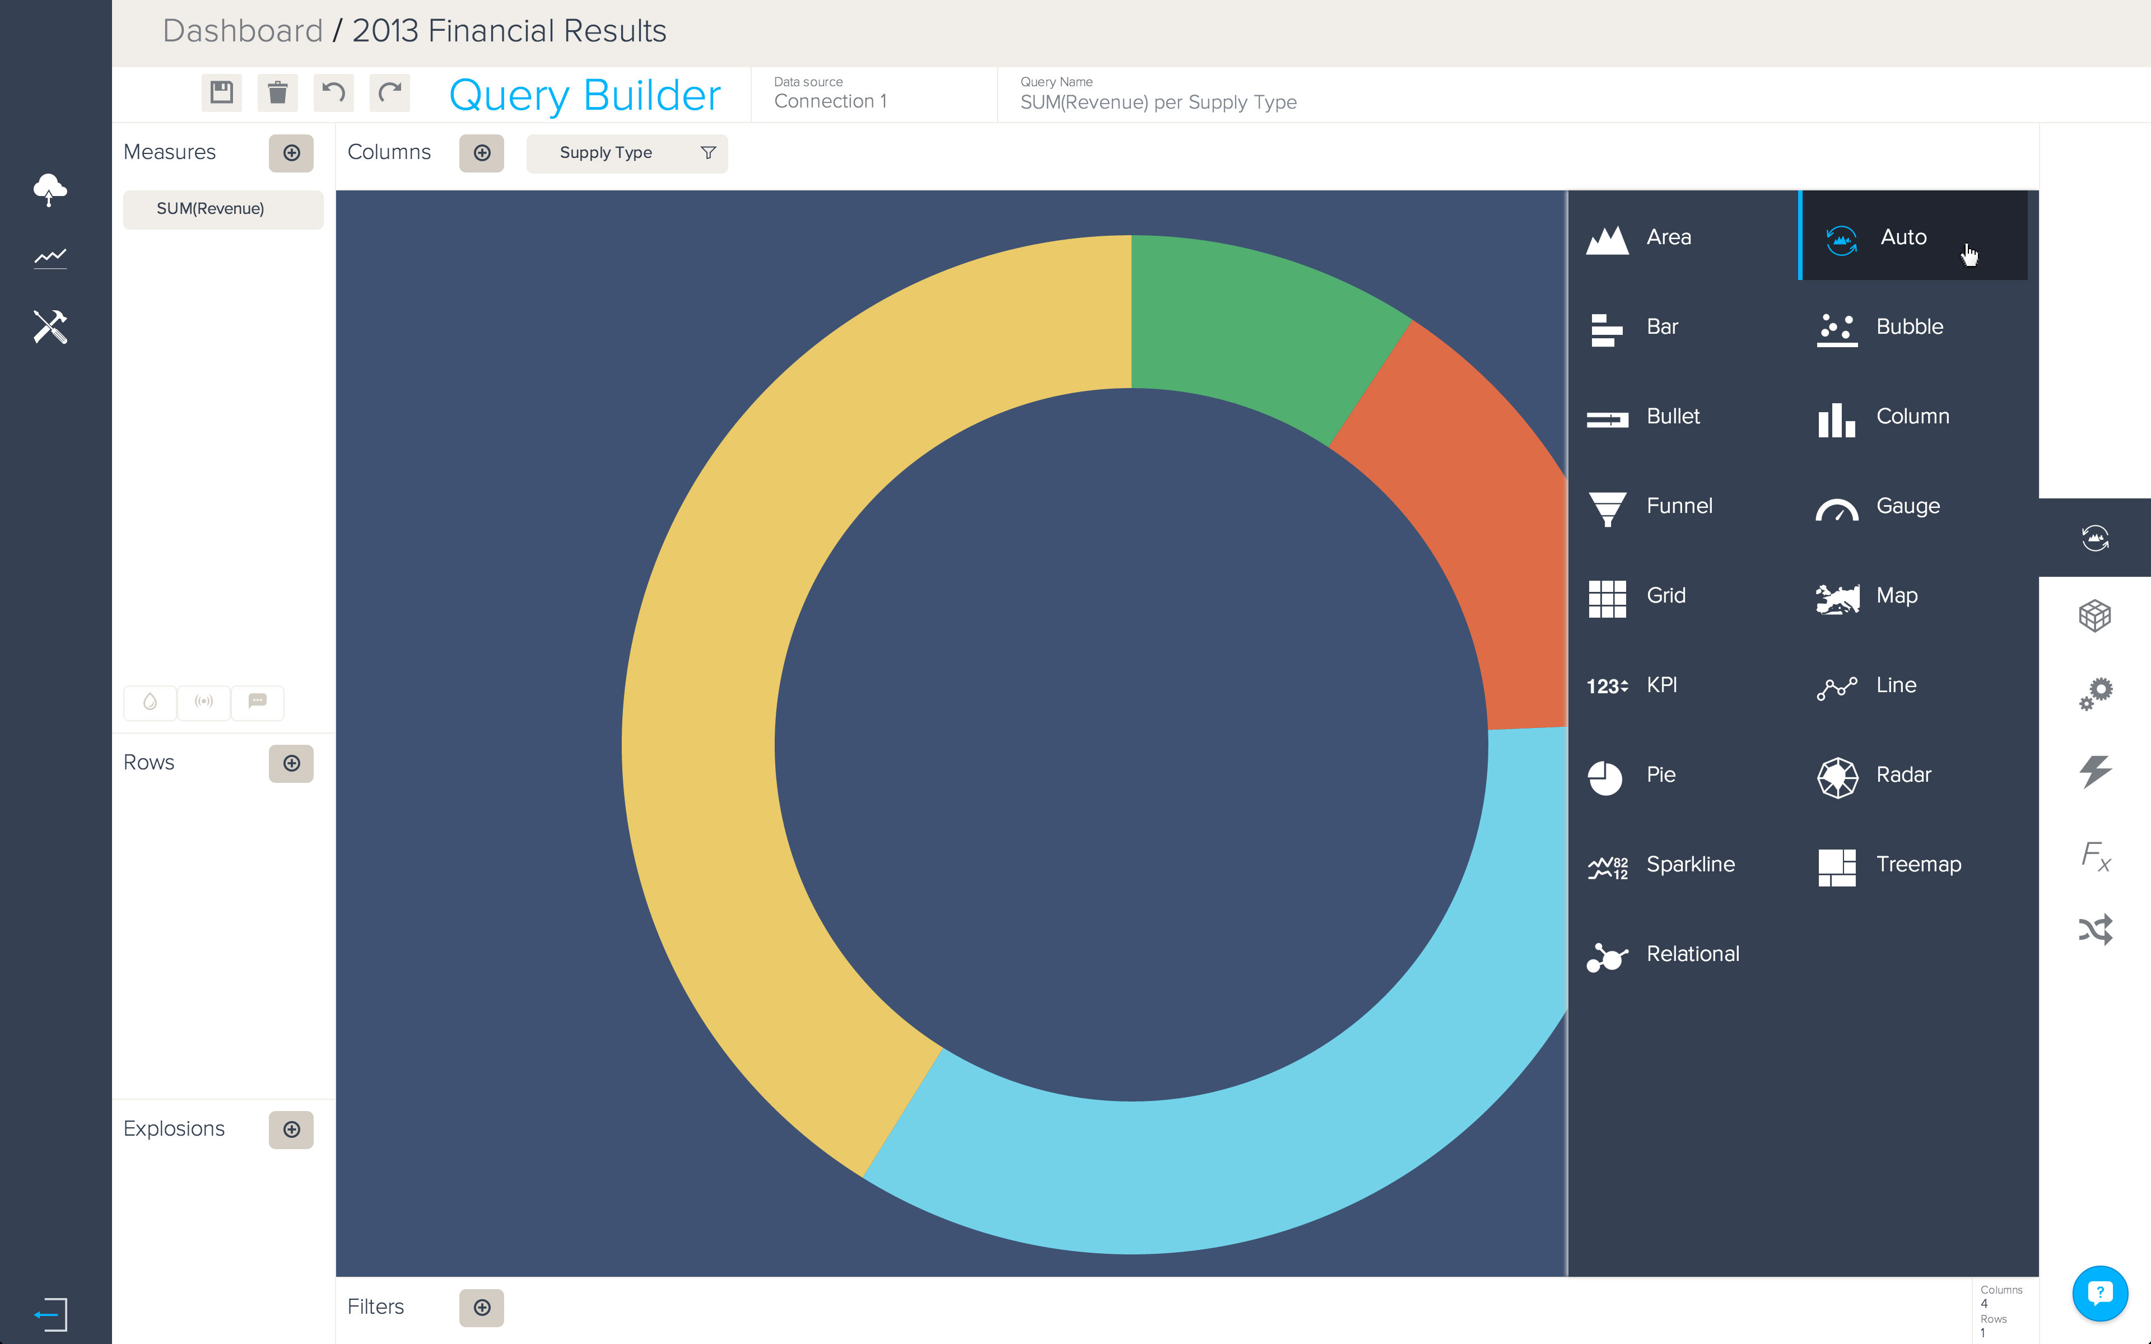Open the tools hammer wrench icon
This screenshot has width=2151, height=1344.
pyautogui.click(x=50, y=327)
